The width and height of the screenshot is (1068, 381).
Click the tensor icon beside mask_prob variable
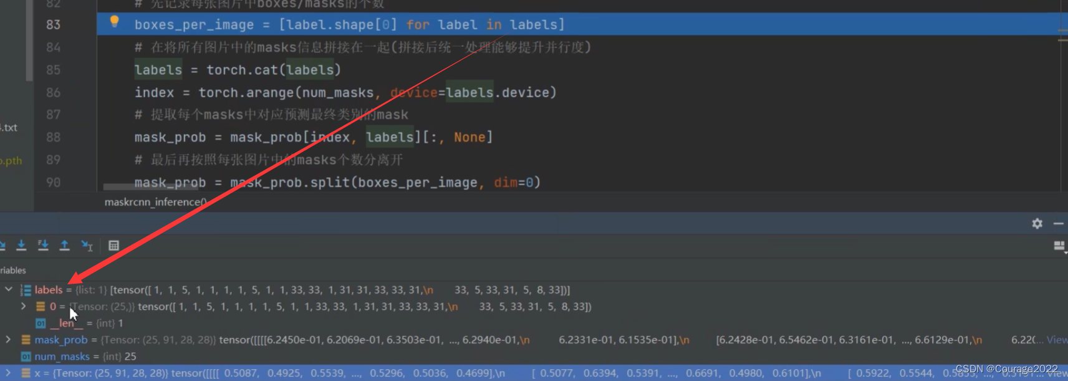point(26,340)
